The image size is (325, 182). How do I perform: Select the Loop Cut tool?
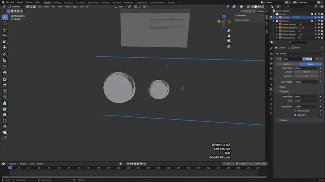pos(5,91)
